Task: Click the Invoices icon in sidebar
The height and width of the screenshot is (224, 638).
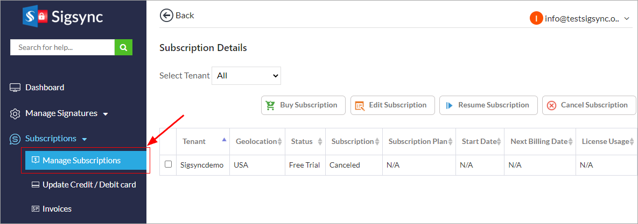Action: (36, 209)
